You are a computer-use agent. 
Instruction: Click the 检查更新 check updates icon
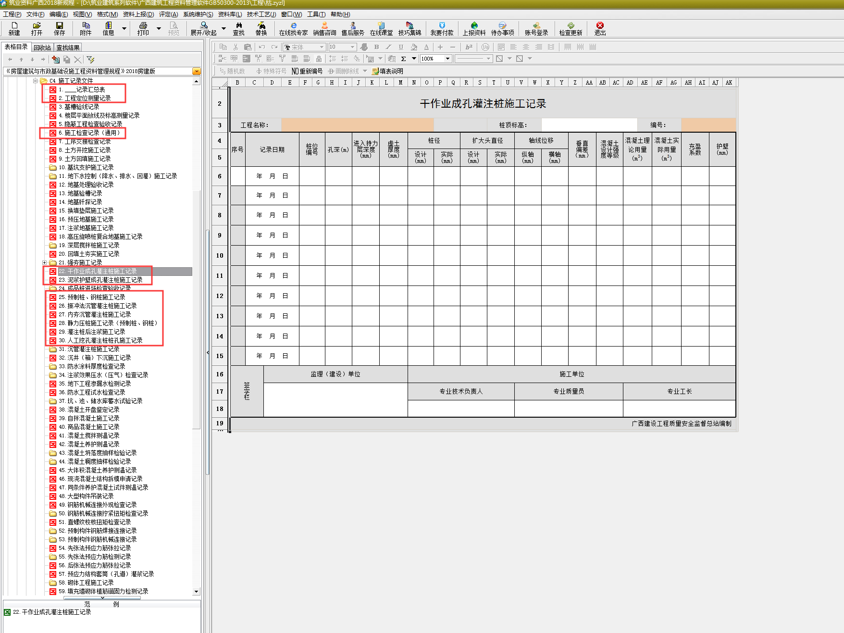pyautogui.click(x=571, y=28)
